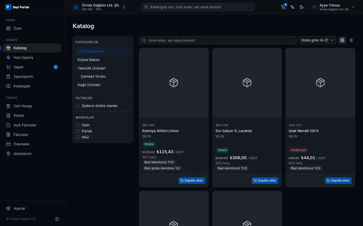Check the NAZ brand checkbox
Screen dimensions: 363x226
point(78,137)
